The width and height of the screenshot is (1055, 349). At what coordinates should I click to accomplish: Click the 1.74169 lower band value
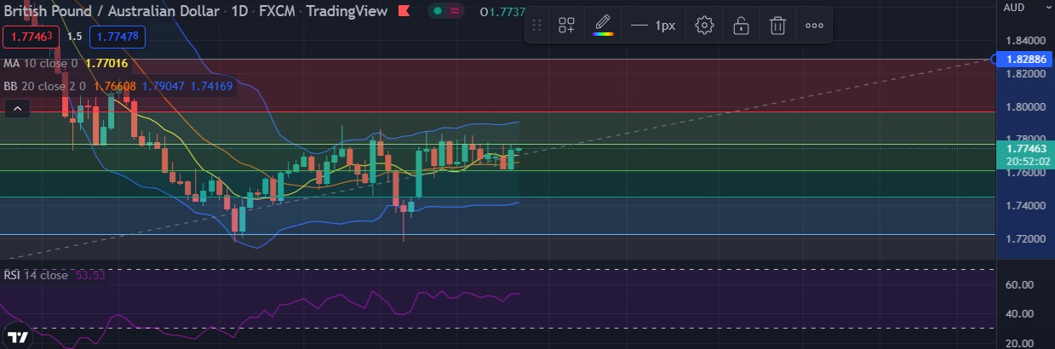point(211,86)
